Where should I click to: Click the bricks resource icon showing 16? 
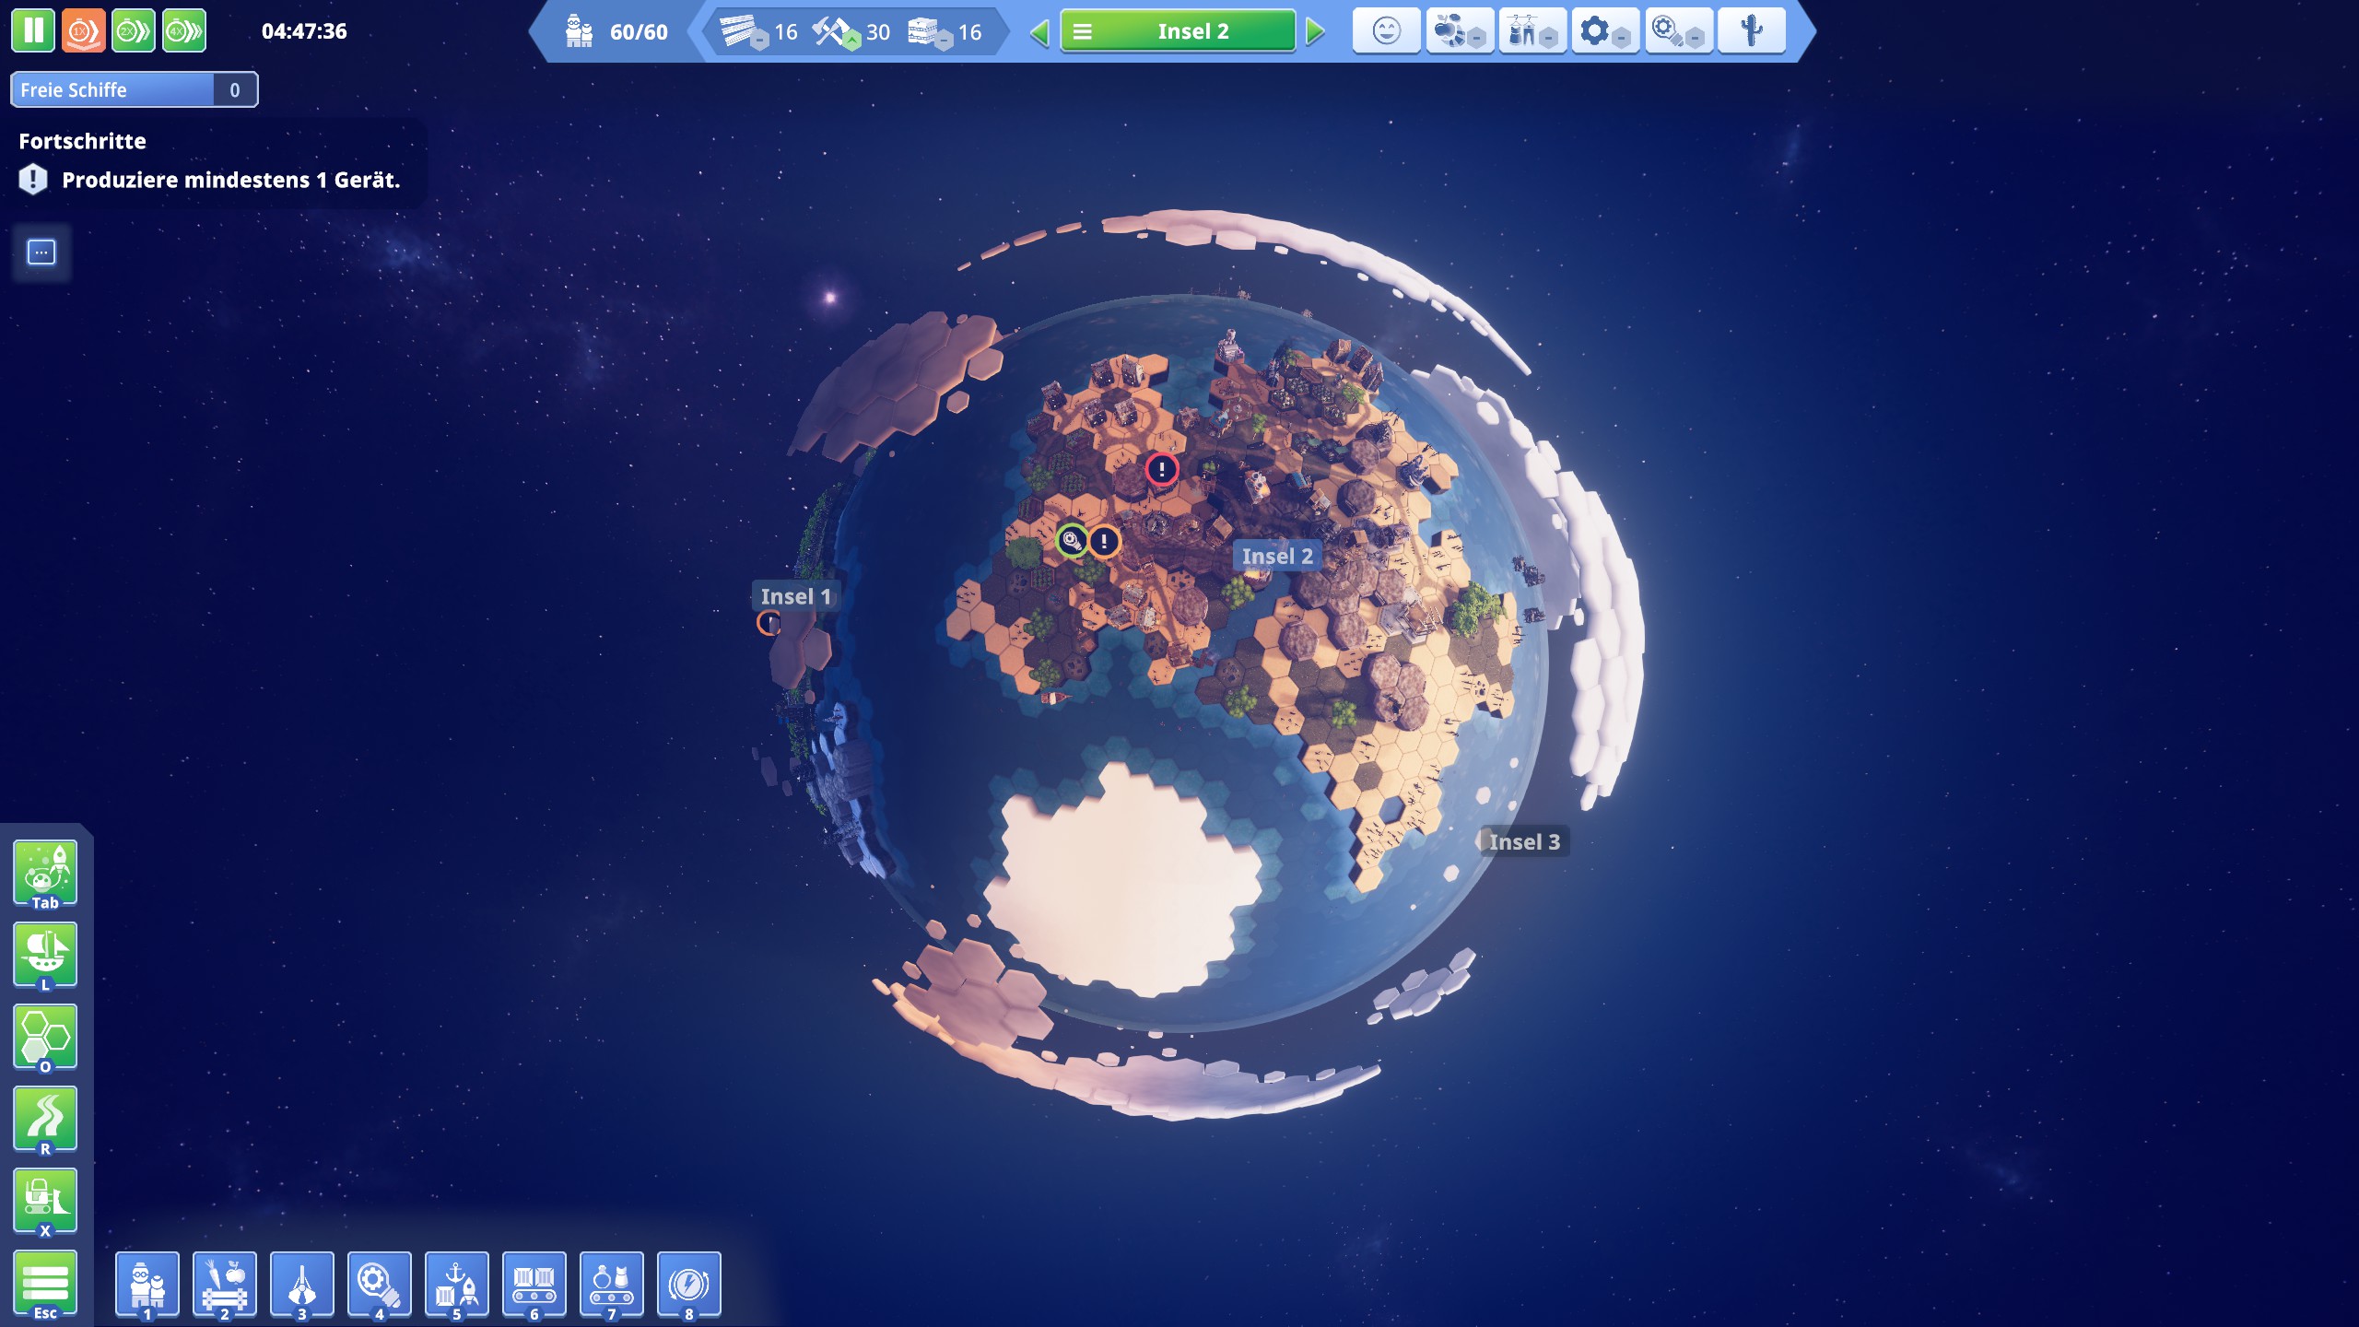(928, 32)
